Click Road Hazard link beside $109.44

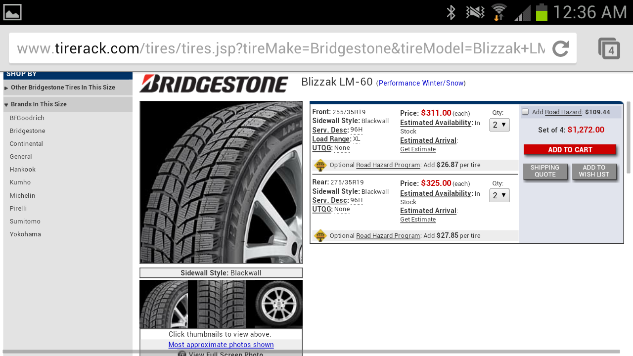(563, 112)
